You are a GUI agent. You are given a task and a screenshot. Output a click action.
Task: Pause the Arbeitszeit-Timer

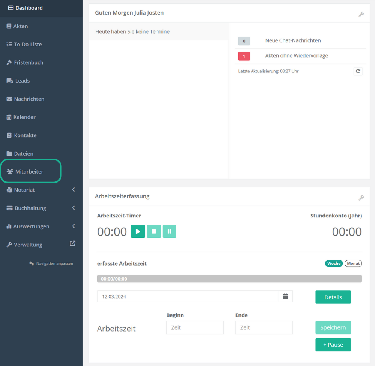[x=169, y=232]
